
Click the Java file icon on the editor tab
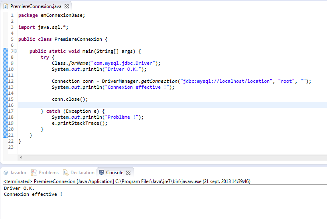pos(6,6)
